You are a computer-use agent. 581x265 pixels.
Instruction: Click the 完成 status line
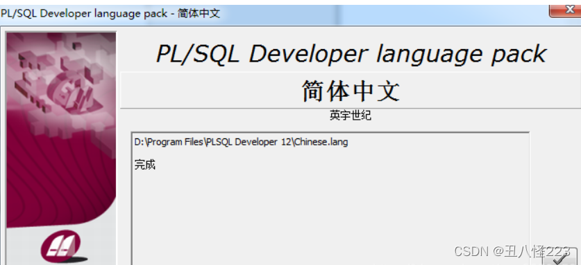(x=145, y=165)
